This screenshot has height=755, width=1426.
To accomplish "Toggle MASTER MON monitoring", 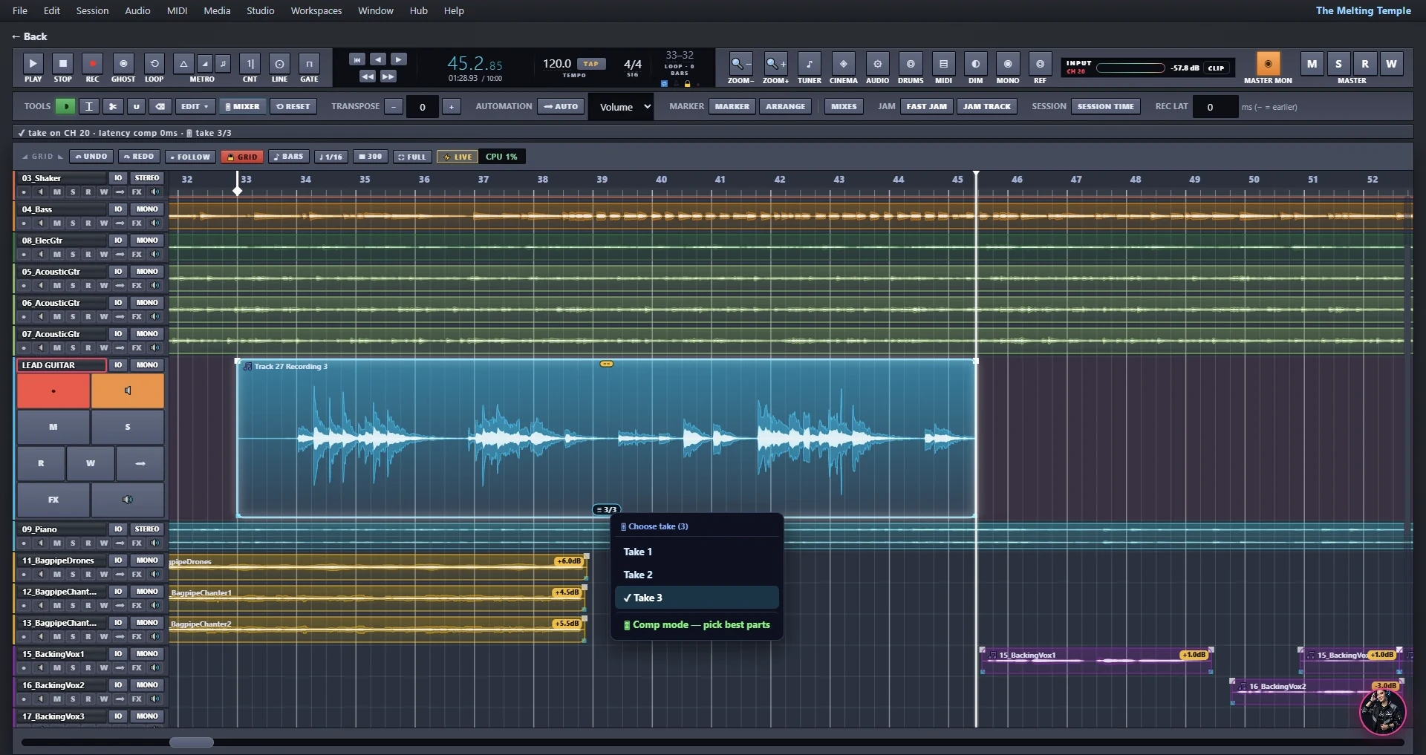I will point(1268,64).
